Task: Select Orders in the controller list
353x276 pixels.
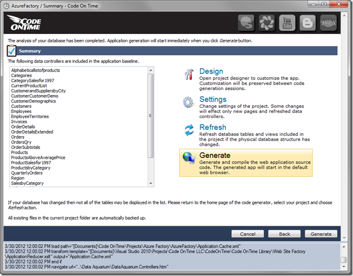Action: click(x=18, y=137)
